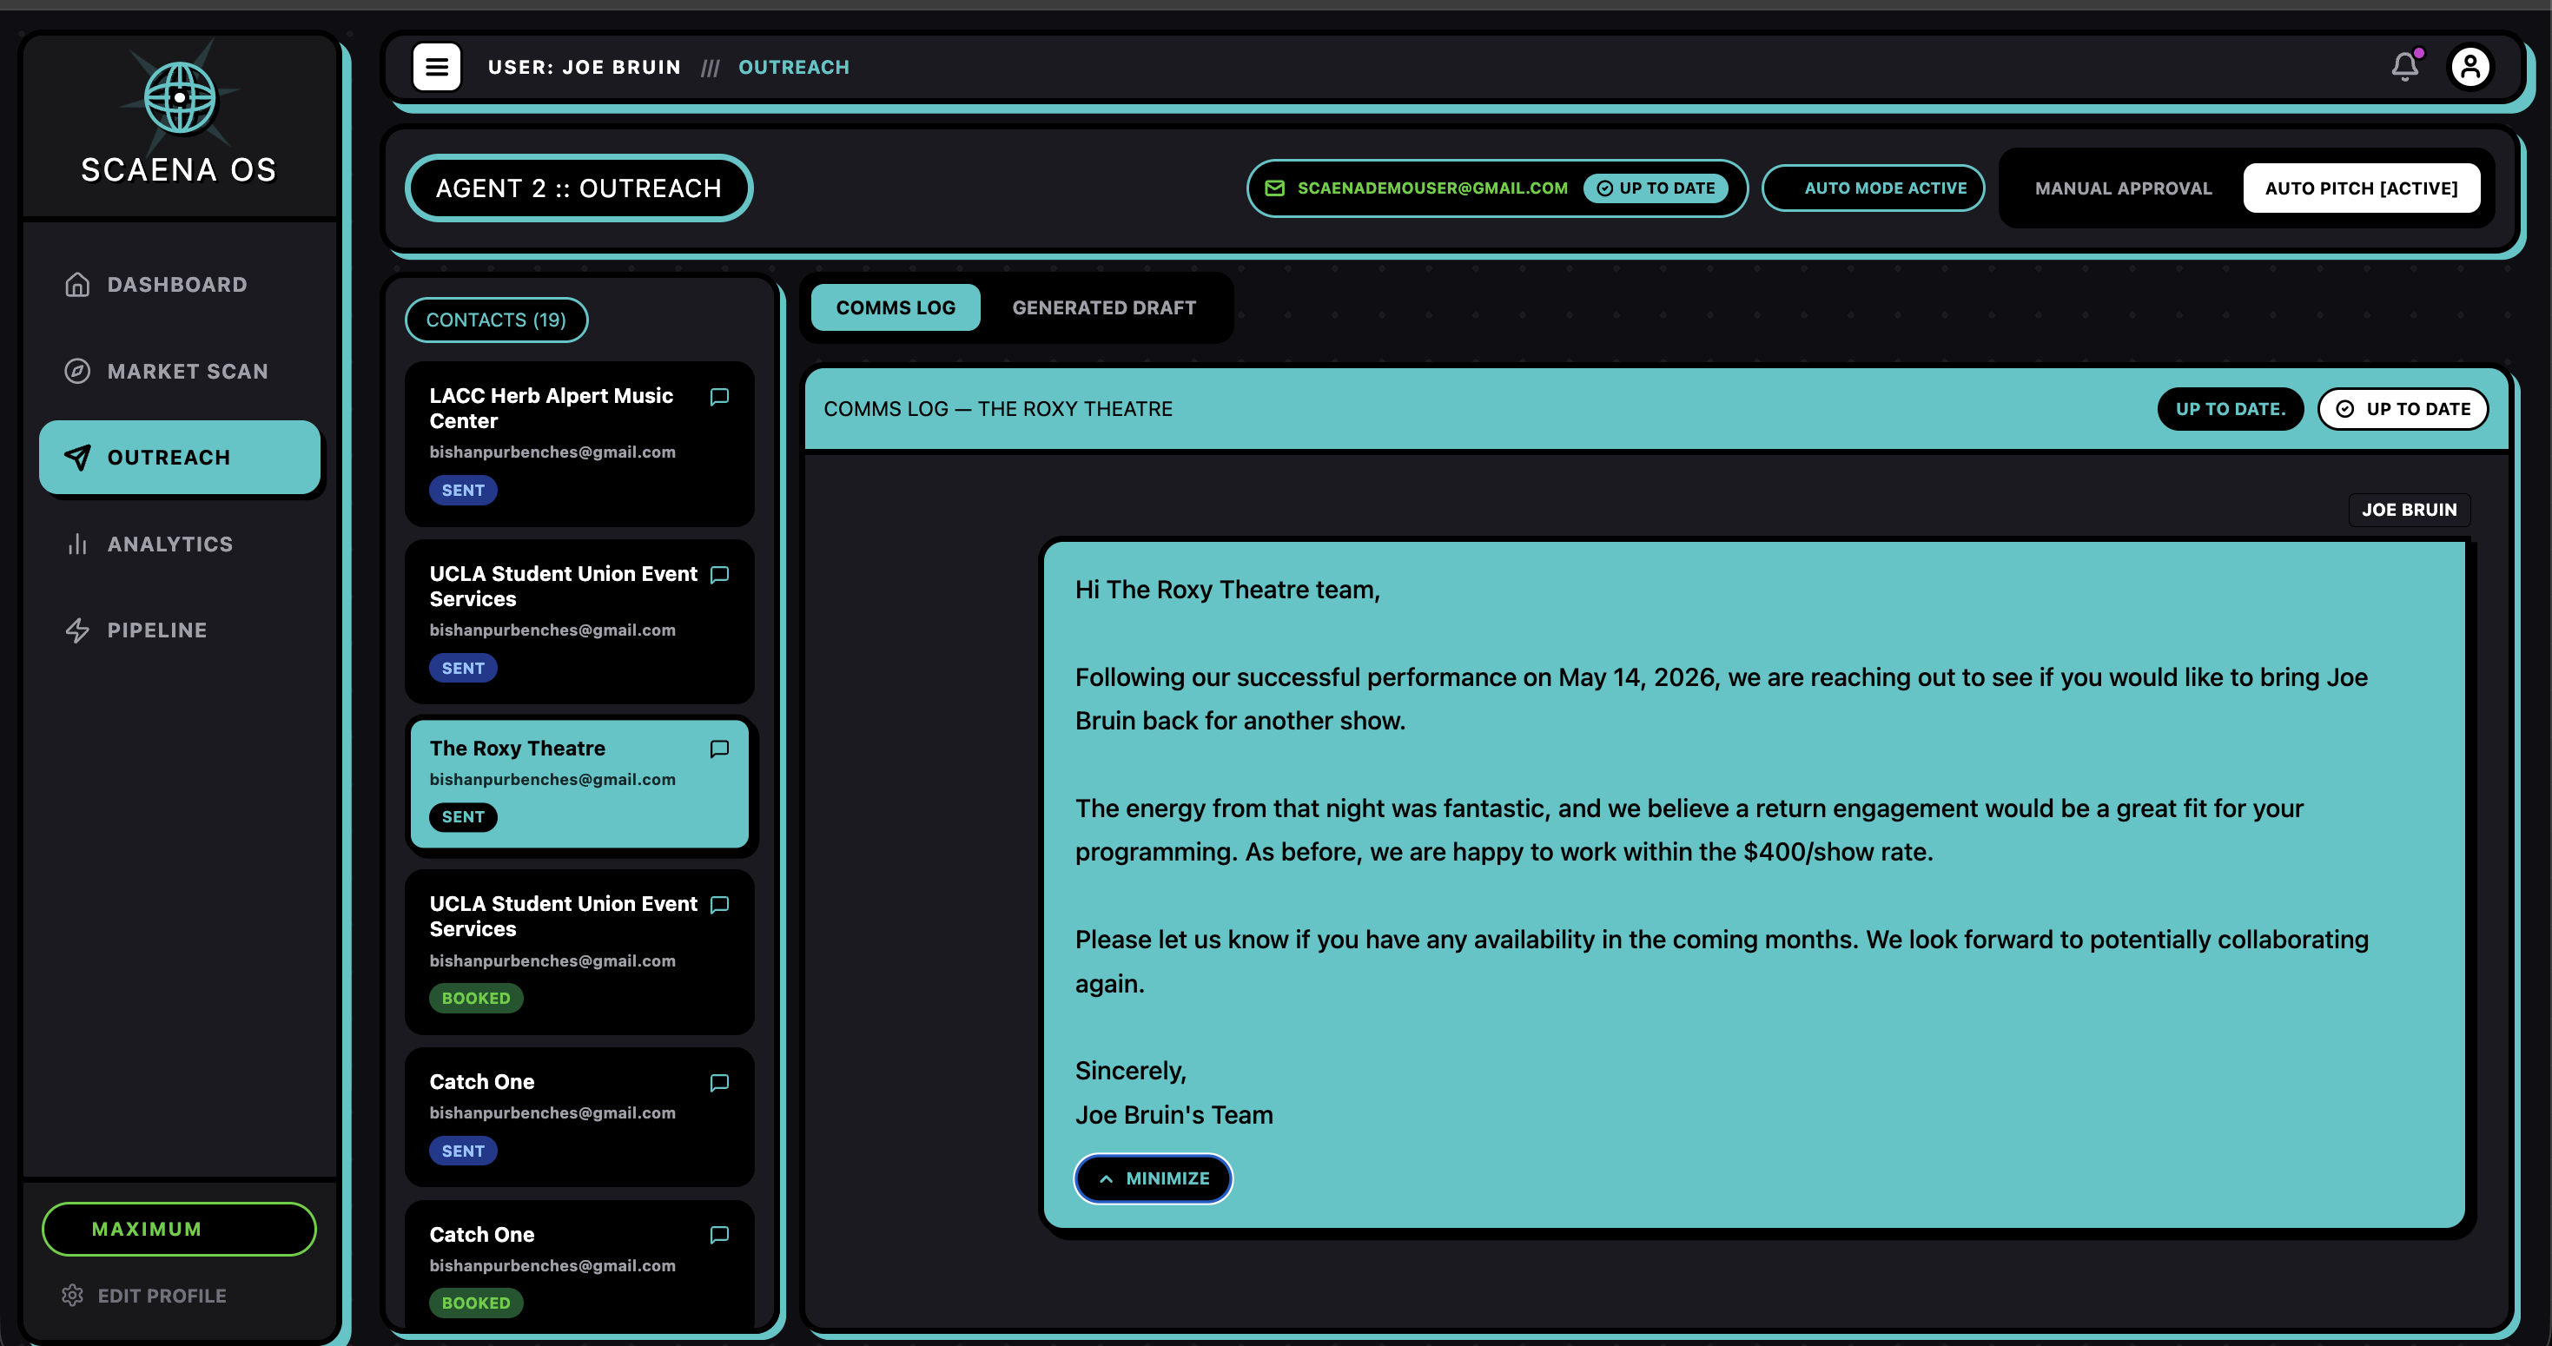The height and width of the screenshot is (1346, 2552).
Task: Click the Pipeline lightning bolt icon
Action: pos(77,630)
